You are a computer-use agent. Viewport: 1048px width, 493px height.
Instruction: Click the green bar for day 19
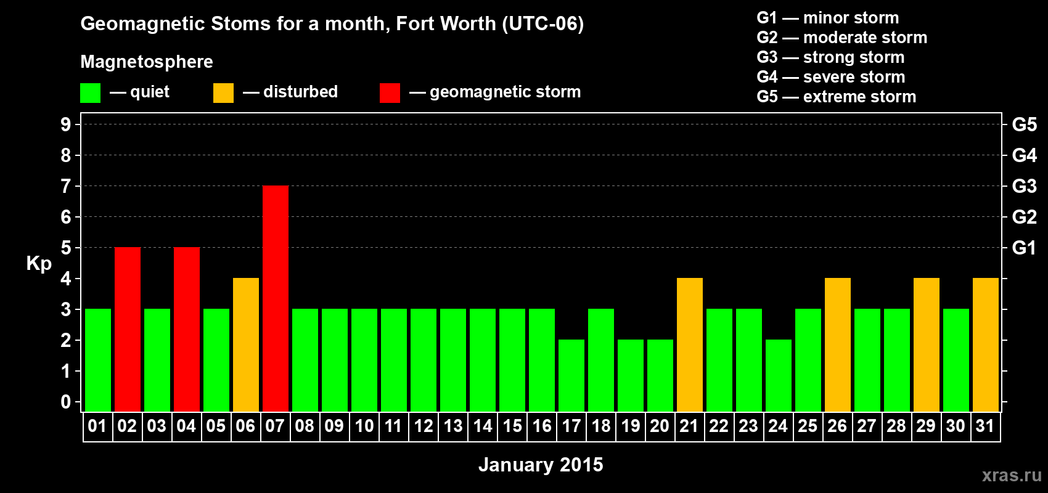631,375
